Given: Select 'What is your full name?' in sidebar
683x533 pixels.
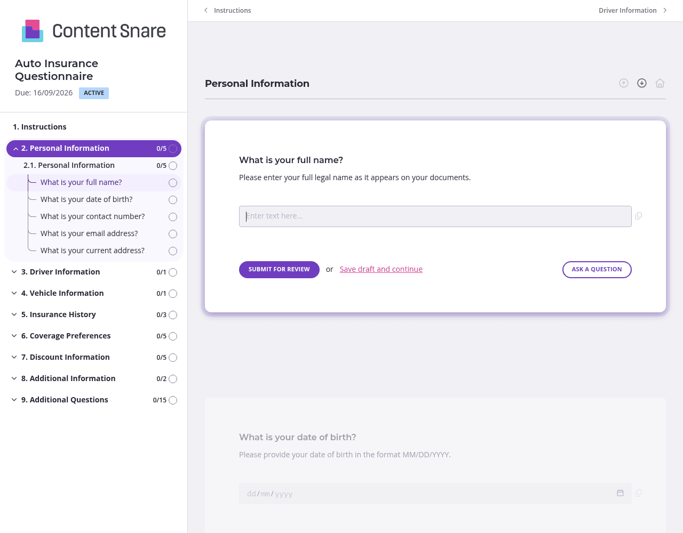Looking at the screenshot, I should 81,182.
